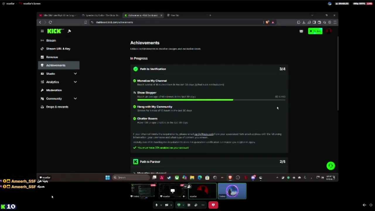Go to the Revenue page
Screen dimensions: 375x211
[x=59, y=57]
